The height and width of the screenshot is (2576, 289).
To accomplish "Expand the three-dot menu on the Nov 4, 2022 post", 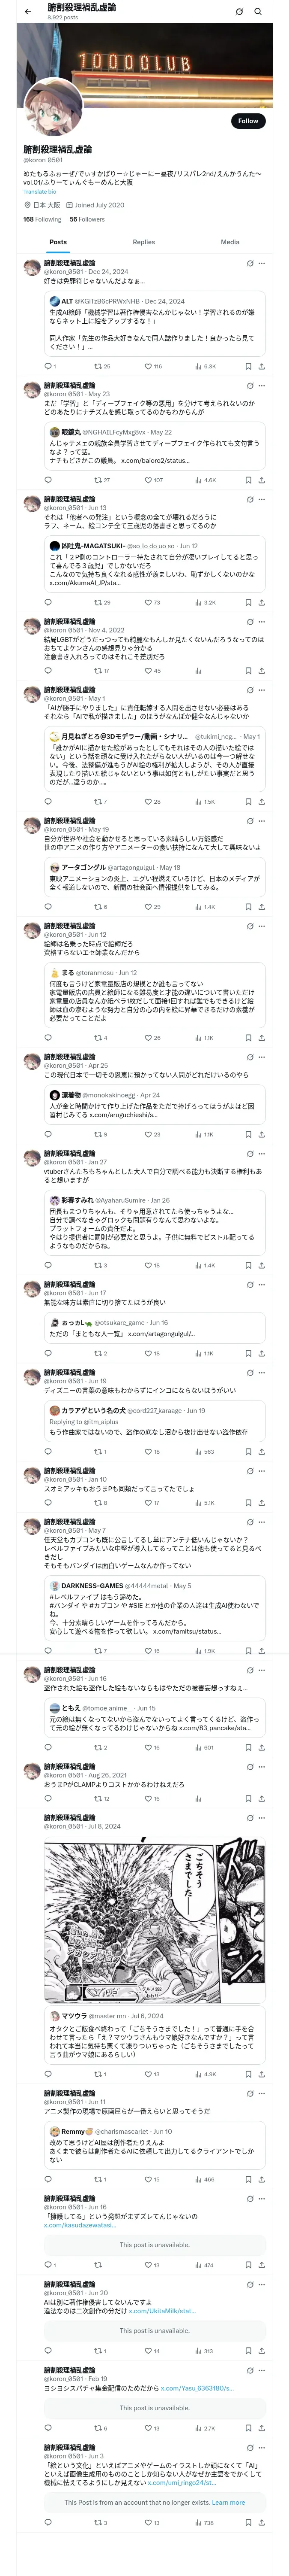I will 261,622.
